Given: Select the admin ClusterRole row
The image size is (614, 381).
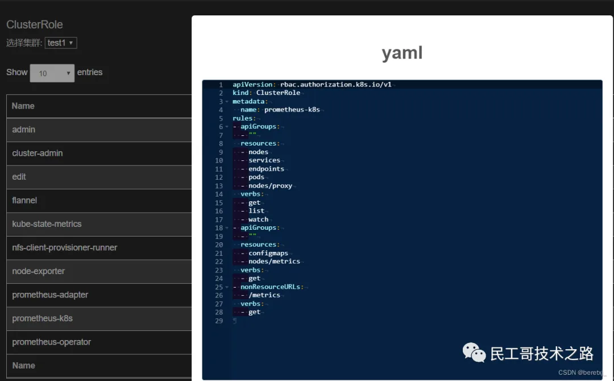Looking at the screenshot, I should (x=99, y=130).
